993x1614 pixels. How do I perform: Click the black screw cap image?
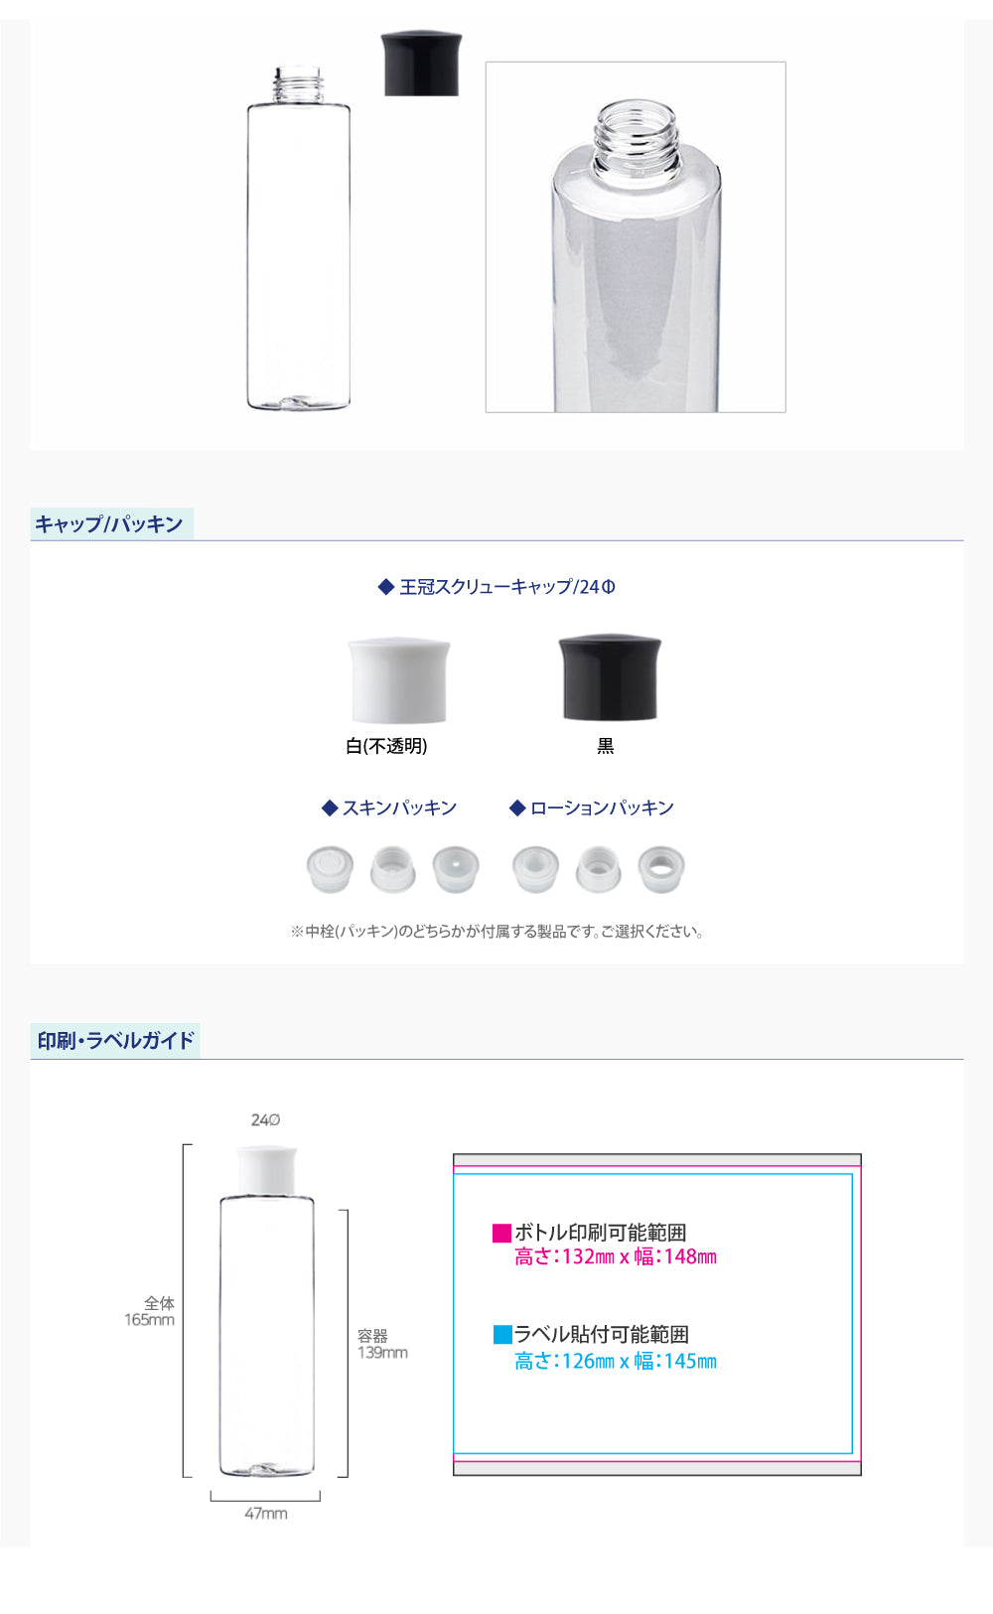click(x=610, y=677)
